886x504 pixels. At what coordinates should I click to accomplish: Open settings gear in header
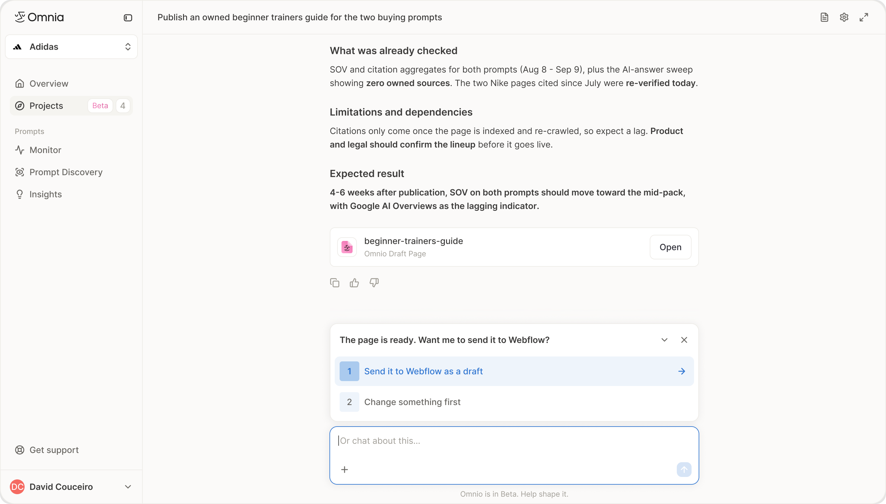click(x=844, y=17)
